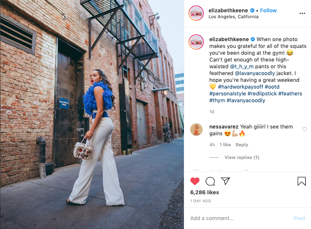The image size is (311, 229).
Task: Click the blue verified badge in header
Action: point(252,10)
